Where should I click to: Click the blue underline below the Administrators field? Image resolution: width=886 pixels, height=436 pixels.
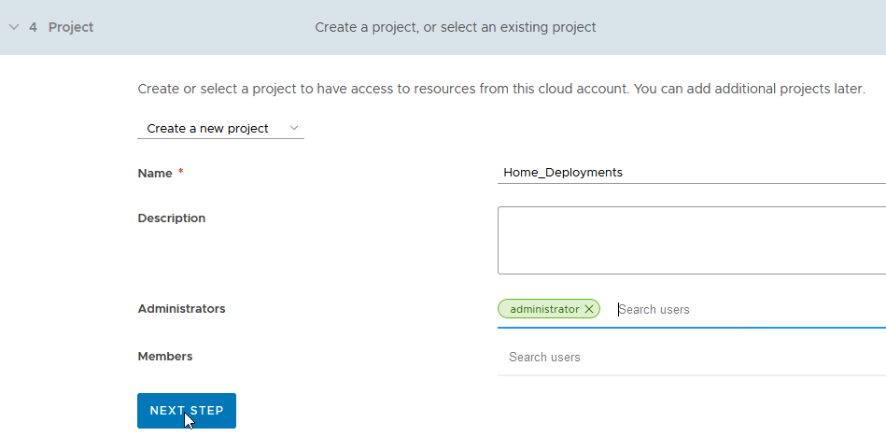click(691, 328)
